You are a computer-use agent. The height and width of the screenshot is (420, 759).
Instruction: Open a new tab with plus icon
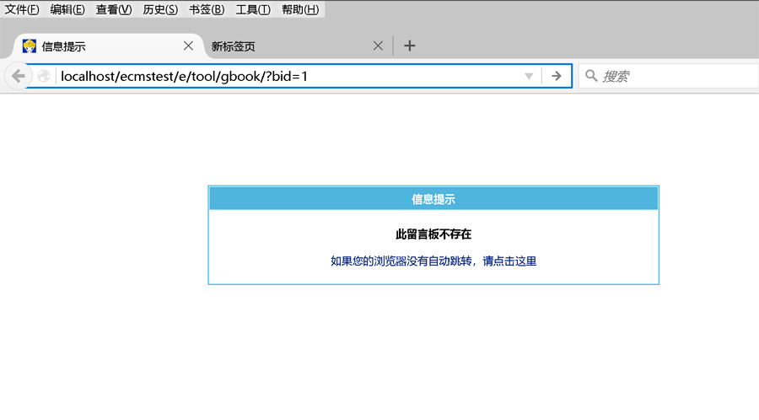pos(410,46)
